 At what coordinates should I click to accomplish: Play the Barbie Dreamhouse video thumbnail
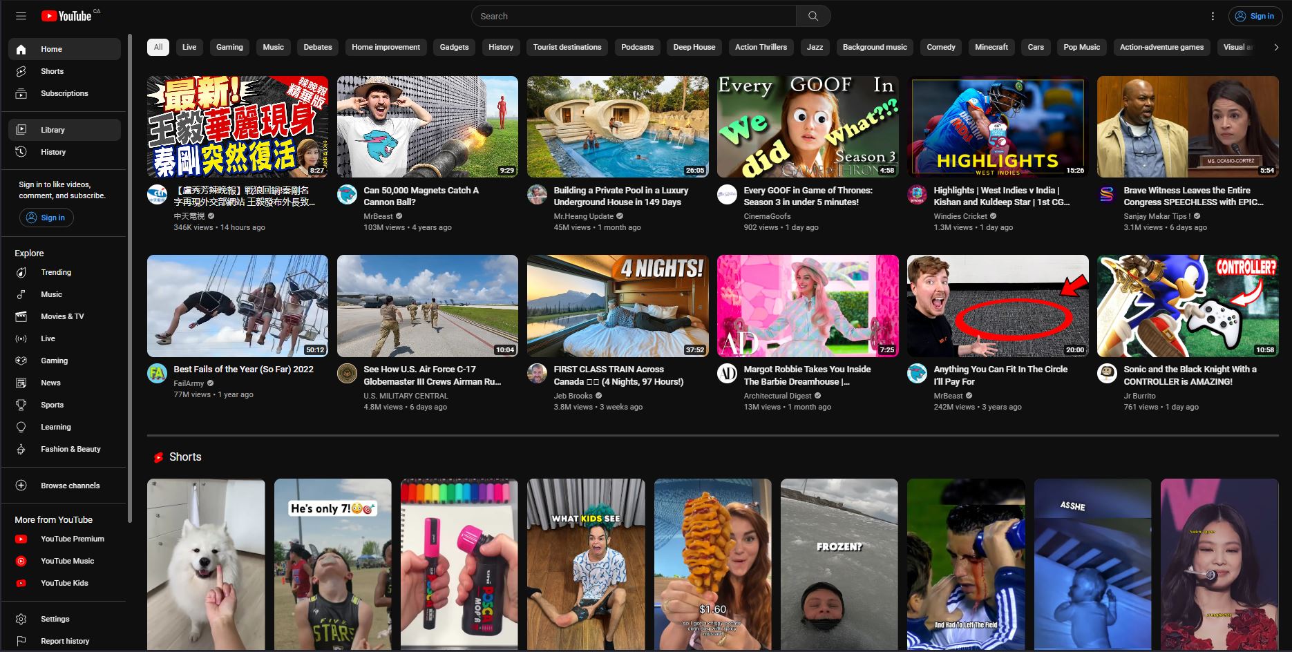808,306
